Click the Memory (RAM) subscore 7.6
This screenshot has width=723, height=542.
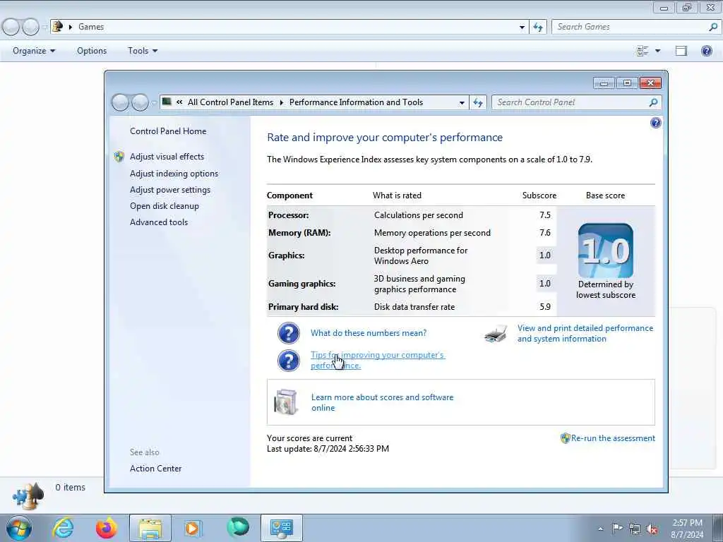click(544, 233)
